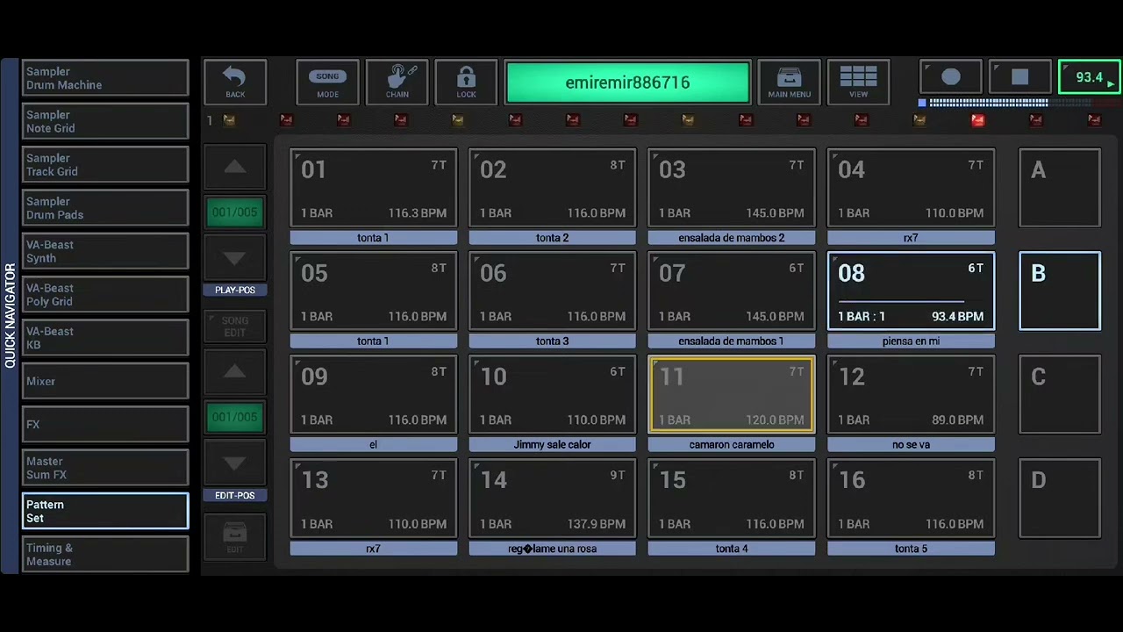Select active pattern pad 08 at 93.4 BPM
Screen dimensions: 1123x632
911,291
